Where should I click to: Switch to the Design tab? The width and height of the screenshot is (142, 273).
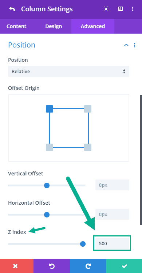(x=54, y=26)
